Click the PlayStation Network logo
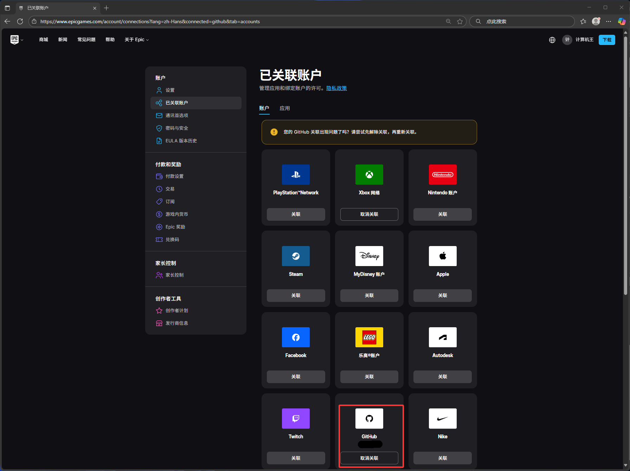630x471 pixels. [x=296, y=175]
